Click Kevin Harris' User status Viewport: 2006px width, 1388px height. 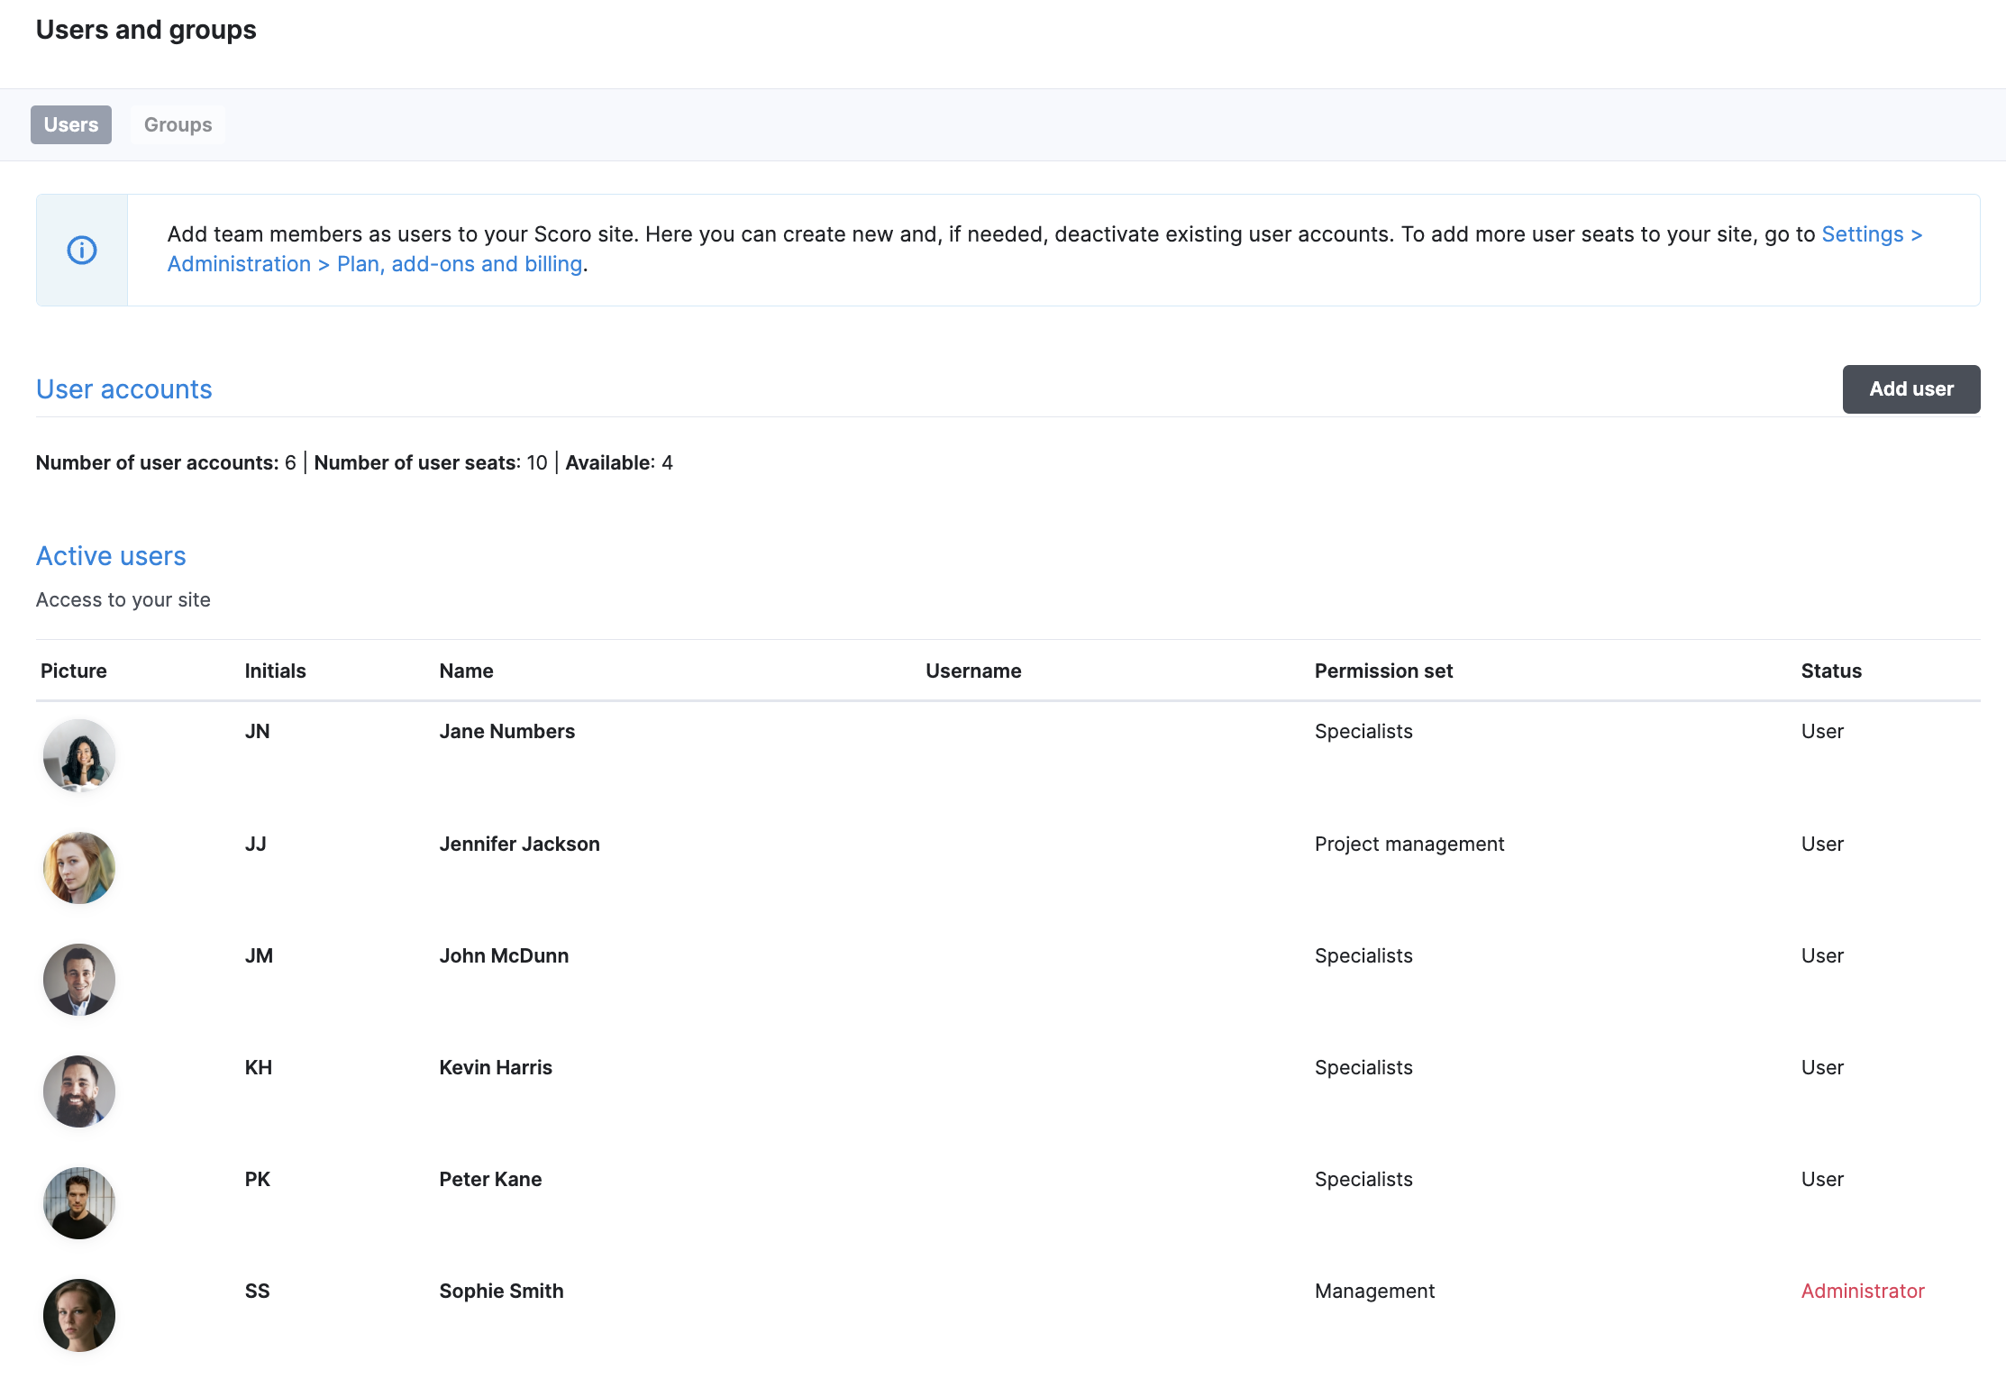point(1822,1067)
